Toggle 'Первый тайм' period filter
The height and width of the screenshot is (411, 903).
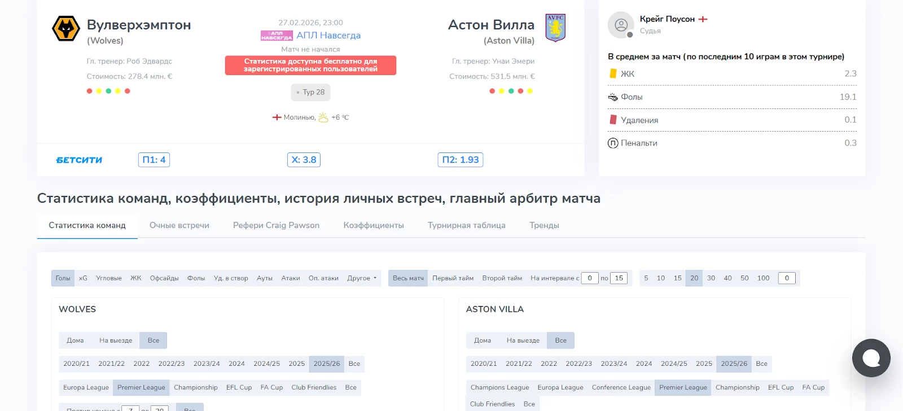coord(453,278)
